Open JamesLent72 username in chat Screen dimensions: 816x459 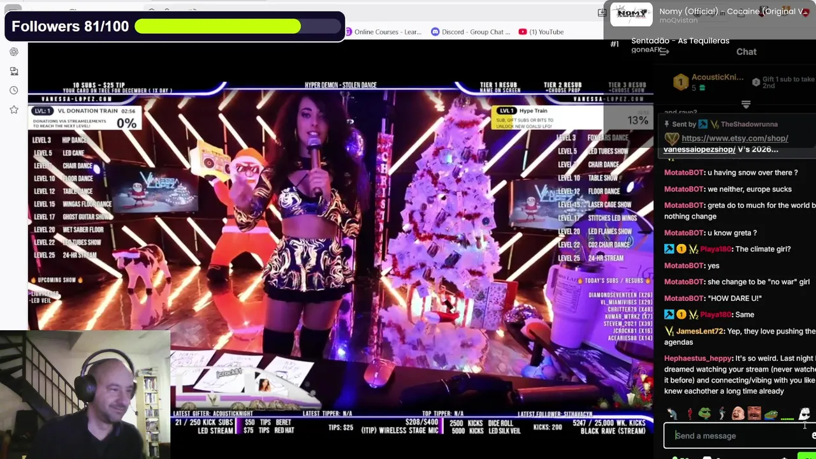(699, 331)
